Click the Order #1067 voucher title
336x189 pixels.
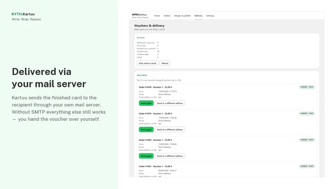pos(155,166)
